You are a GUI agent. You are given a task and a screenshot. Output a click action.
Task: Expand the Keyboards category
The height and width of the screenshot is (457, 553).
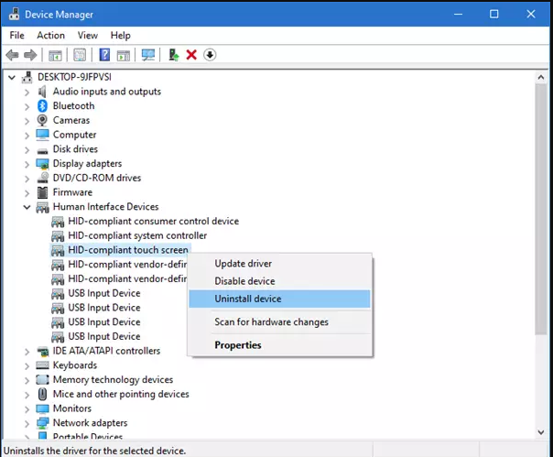[x=27, y=365]
